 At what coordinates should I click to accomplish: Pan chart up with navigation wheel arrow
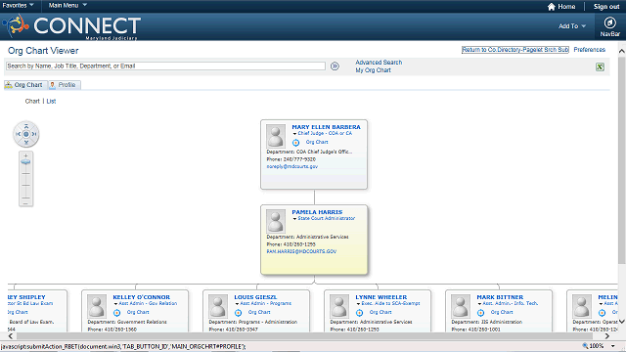tap(26, 126)
